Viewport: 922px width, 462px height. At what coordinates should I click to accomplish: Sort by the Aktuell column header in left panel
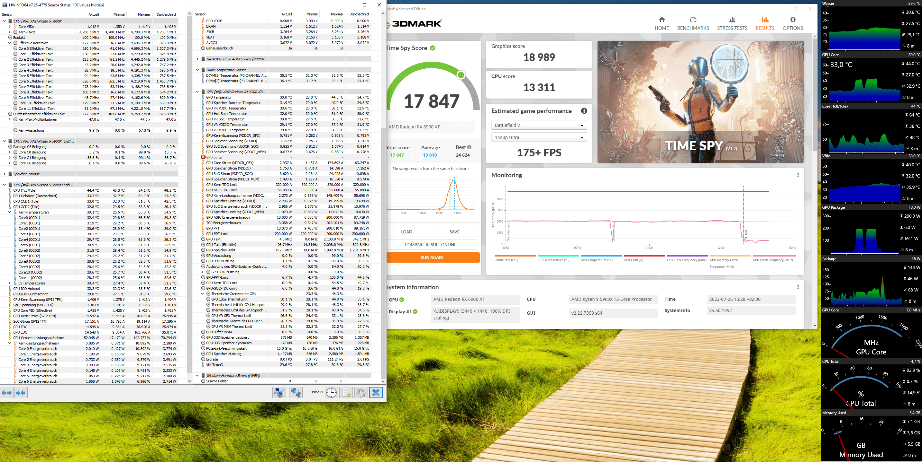click(x=88, y=14)
